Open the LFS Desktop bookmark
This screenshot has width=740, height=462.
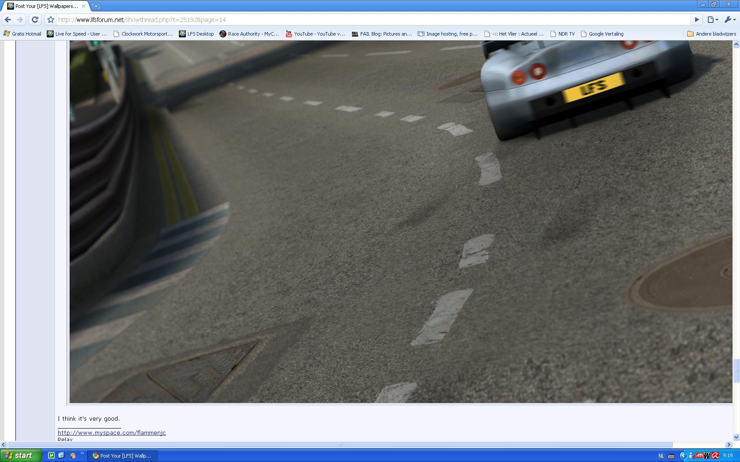(x=196, y=34)
